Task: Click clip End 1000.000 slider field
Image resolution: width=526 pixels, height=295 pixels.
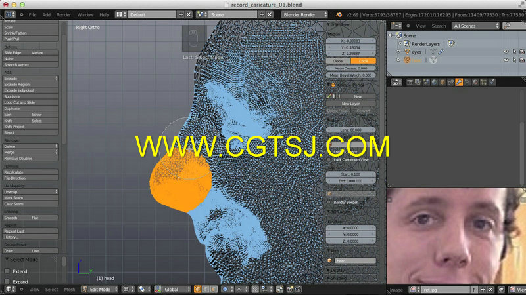Action: point(350,181)
